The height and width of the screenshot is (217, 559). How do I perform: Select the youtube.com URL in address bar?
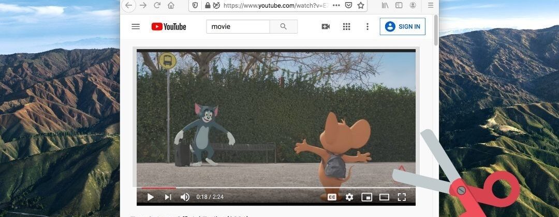click(275, 5)
